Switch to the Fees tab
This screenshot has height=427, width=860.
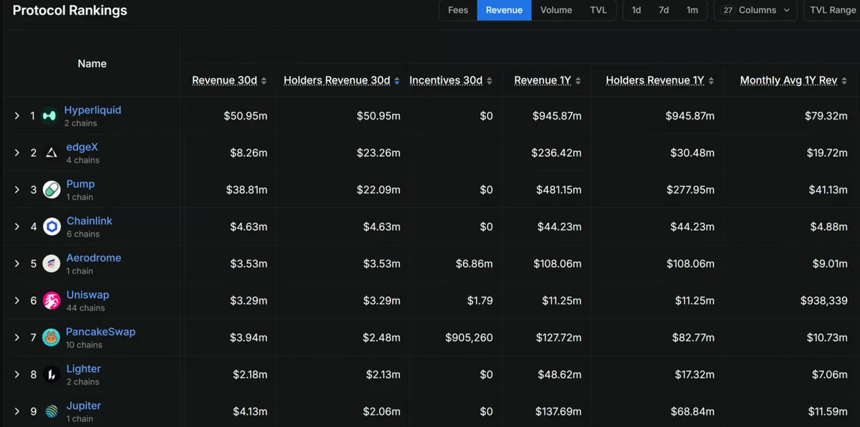(458, 10)
